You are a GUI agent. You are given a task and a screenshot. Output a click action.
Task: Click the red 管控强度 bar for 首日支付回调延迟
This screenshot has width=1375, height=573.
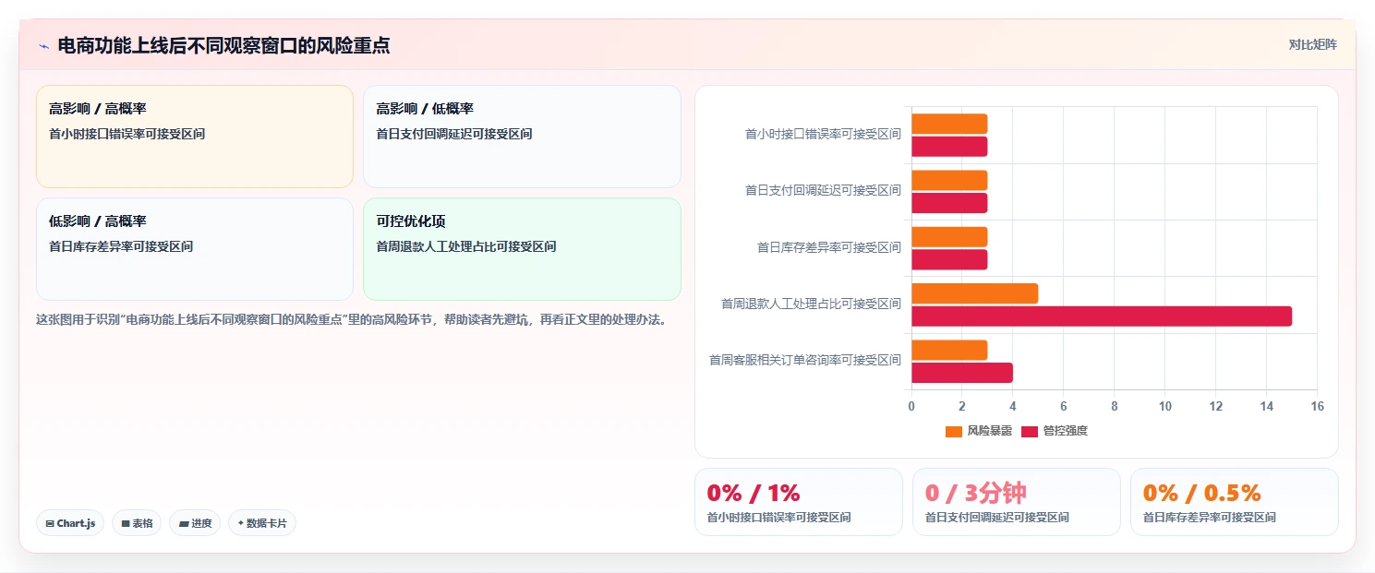[949, 203]
